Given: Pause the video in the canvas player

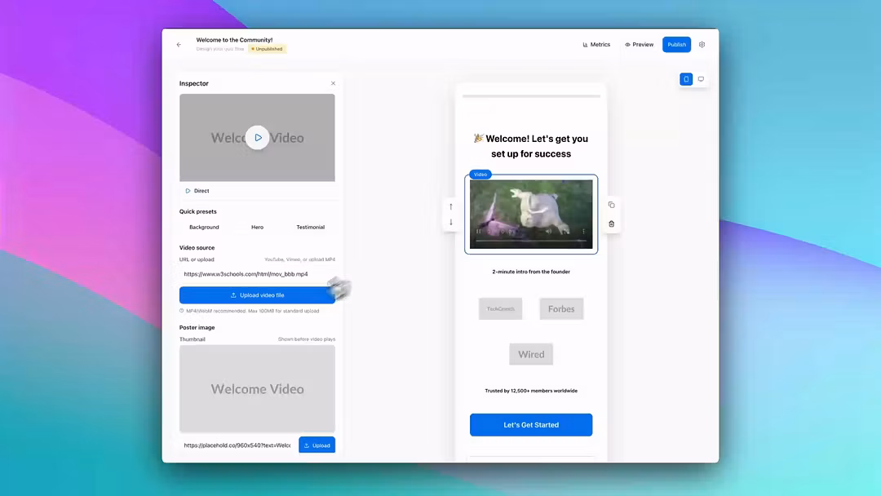Looking at the screenshot, I should (x=479, y=232).
